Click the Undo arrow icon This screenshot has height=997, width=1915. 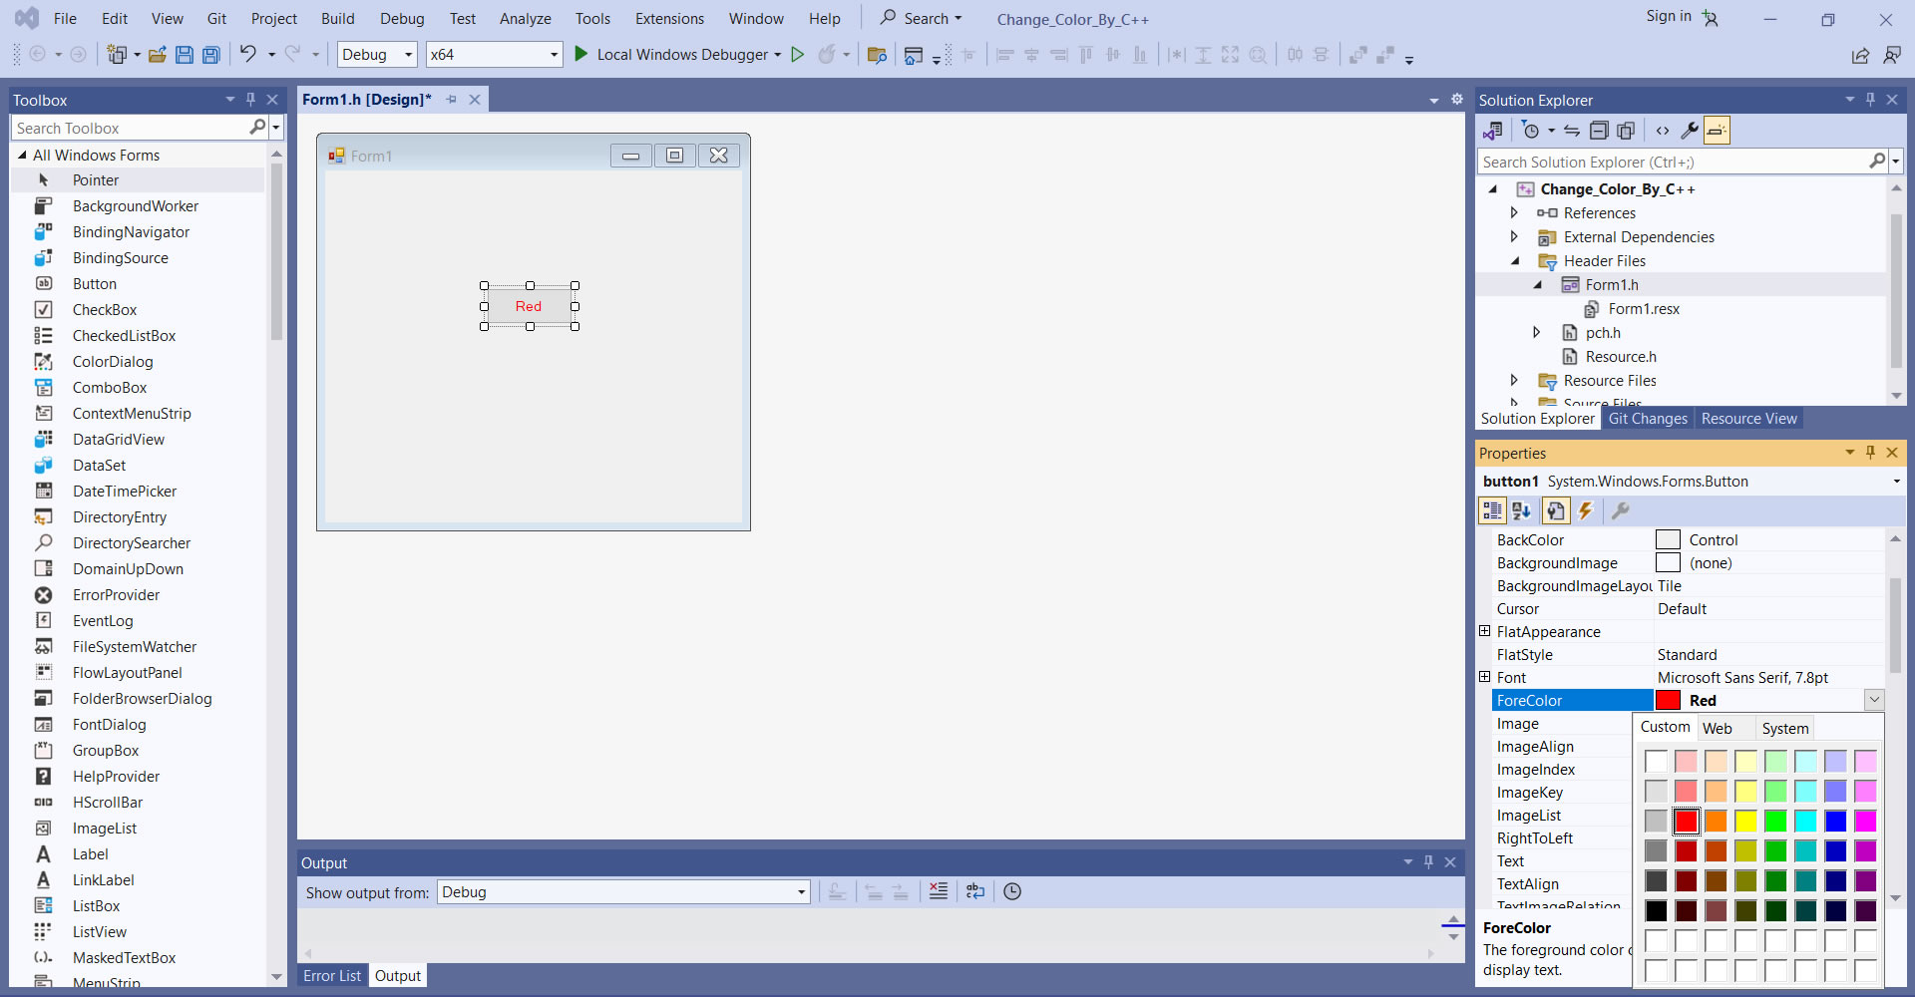[247, 55]
